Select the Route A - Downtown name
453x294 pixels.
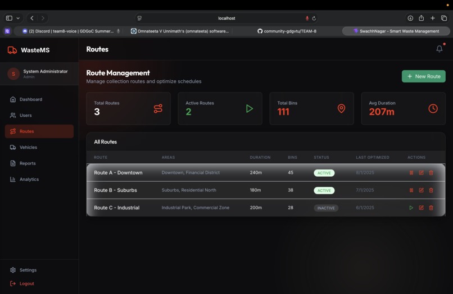click(118, 173)
